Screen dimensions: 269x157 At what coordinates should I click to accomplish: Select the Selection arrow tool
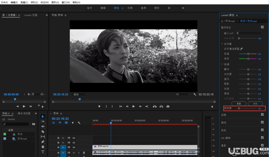pos(43,116)
